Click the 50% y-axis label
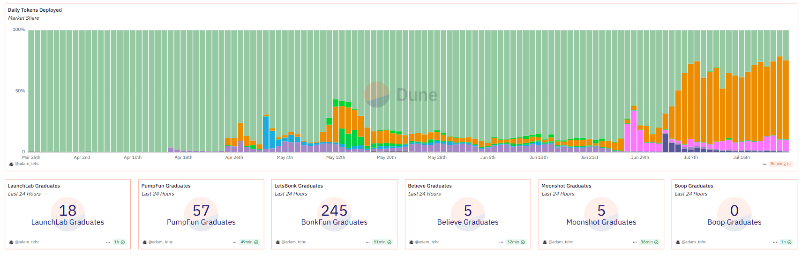 (x=20, y=91)
